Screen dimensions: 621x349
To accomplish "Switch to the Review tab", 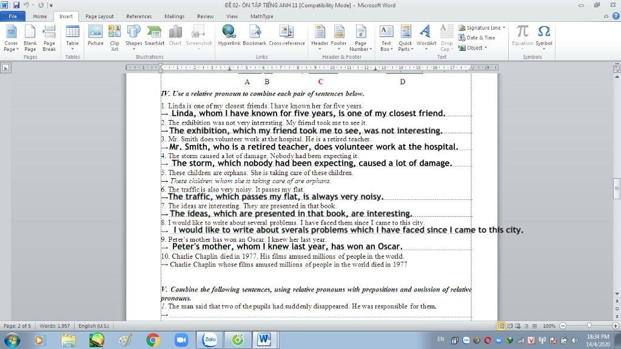I will pyautogui.click(x=205, y=16).
